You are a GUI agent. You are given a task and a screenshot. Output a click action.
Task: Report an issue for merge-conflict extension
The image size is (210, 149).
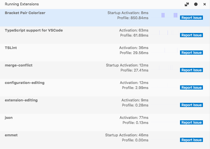pyautogui.click(x=191, y=70)
